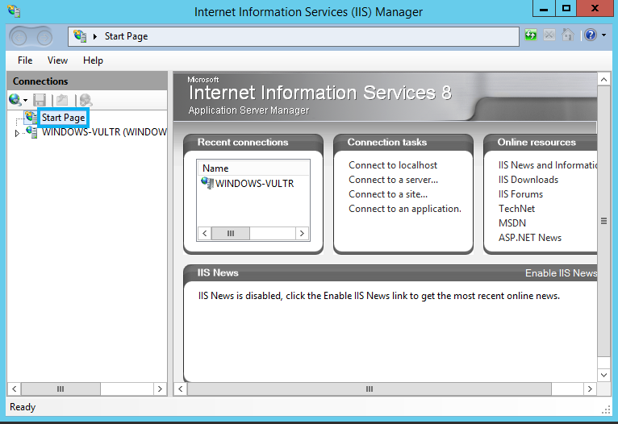This screenshot has width=618, height=424.
Task: Click the Create New Connection globe icon
Action: click(15, 100)
